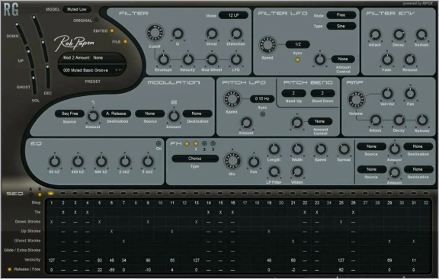
Task: Click the EQ 2 kHz knob
Action: [x=125, y=162]
